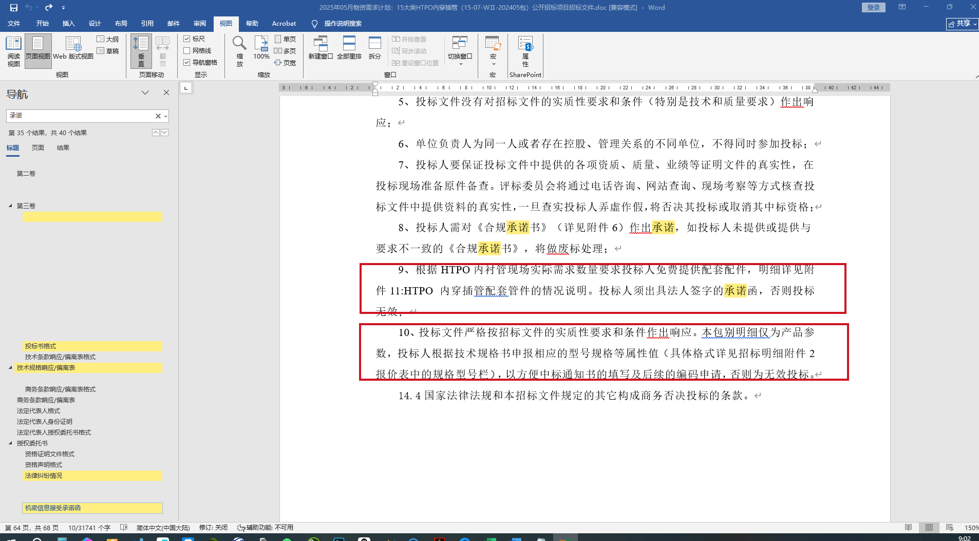Go to next search result
Viewport: 979px width, 541px height.
(164, 133)
